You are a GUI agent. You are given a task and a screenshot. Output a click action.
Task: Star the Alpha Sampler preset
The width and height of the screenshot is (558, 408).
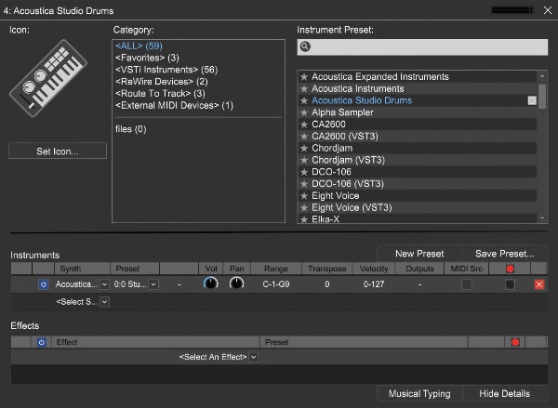point(304,112)
